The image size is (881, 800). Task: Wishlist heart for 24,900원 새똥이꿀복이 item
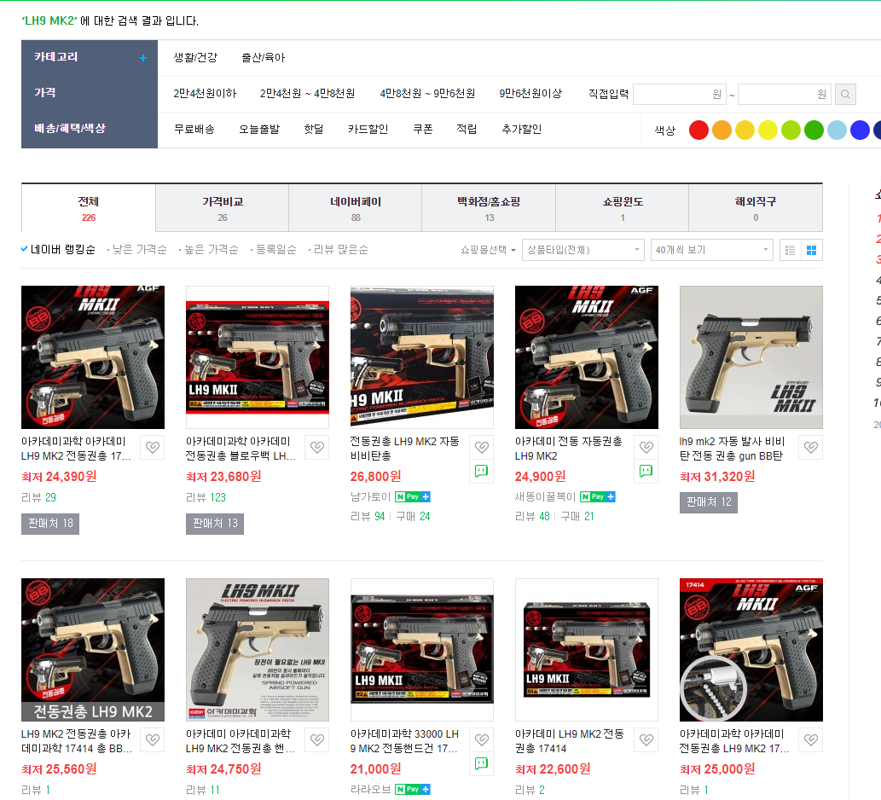click(x=646, y=447)
